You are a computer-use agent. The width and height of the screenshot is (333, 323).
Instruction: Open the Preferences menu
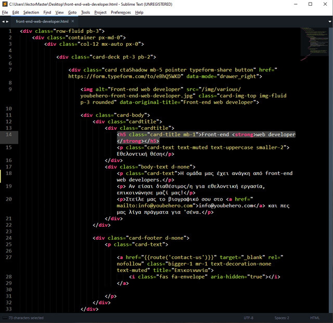click(x=121, y=13)
